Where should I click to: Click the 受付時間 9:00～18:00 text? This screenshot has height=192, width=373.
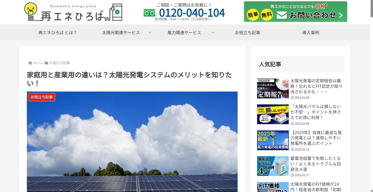tap(184, 19)
